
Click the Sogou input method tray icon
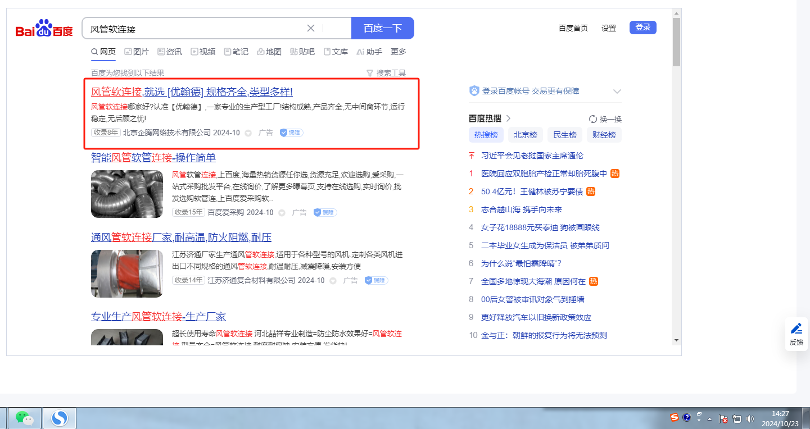(x=674, y=417)
